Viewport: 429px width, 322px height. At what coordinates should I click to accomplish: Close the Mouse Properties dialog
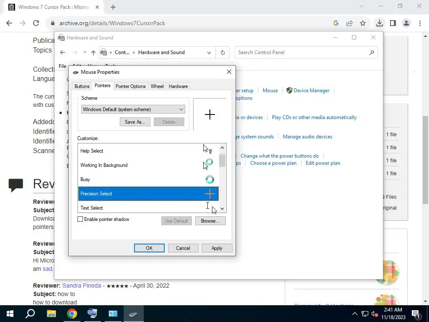click(x=229, y=72)
